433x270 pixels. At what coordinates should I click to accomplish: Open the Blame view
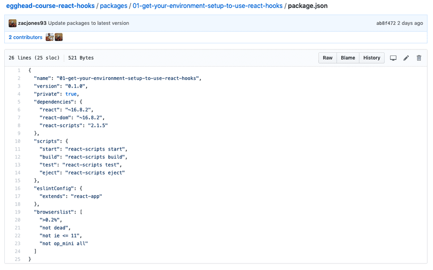click(x=348, y=58)
